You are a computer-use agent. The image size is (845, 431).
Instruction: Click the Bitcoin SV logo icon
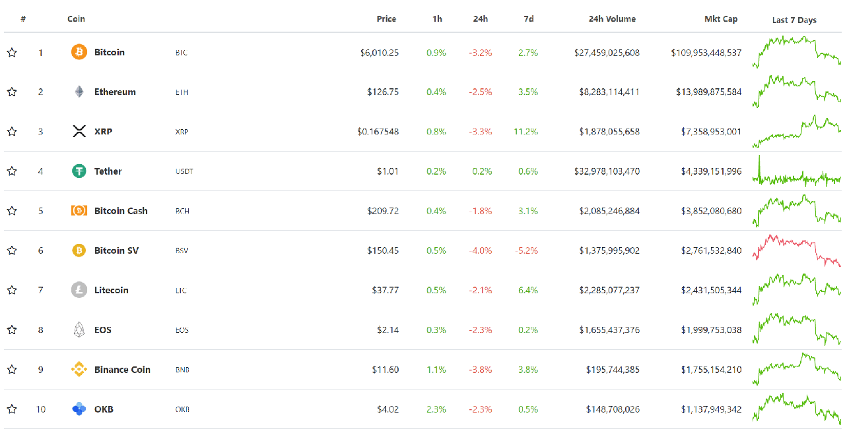pyautogui.click(x=79, y=250)
